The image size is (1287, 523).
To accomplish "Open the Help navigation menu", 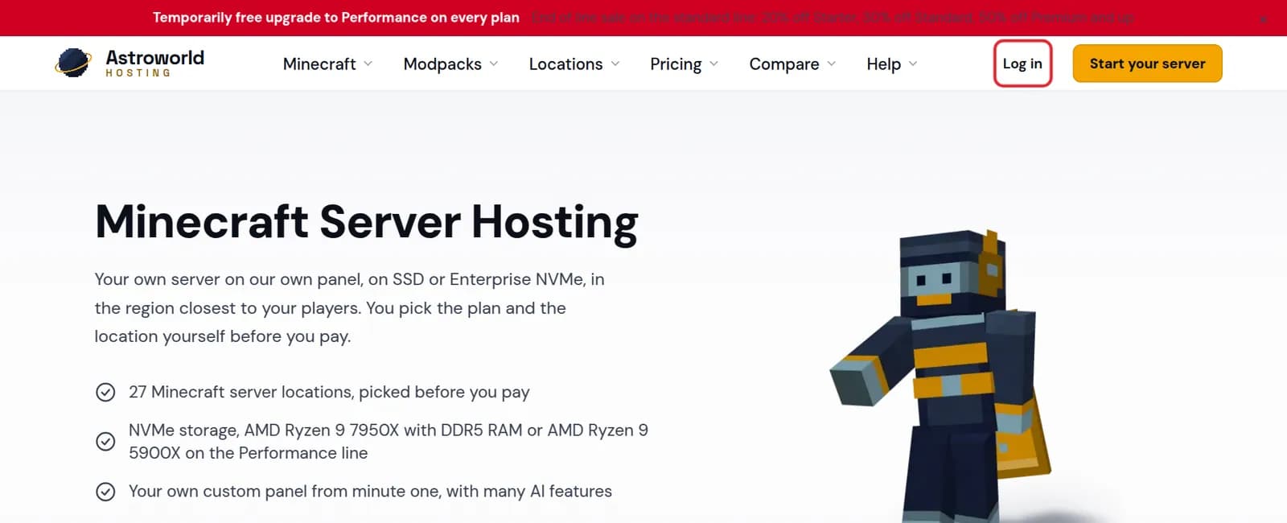I will click(891, 64).
